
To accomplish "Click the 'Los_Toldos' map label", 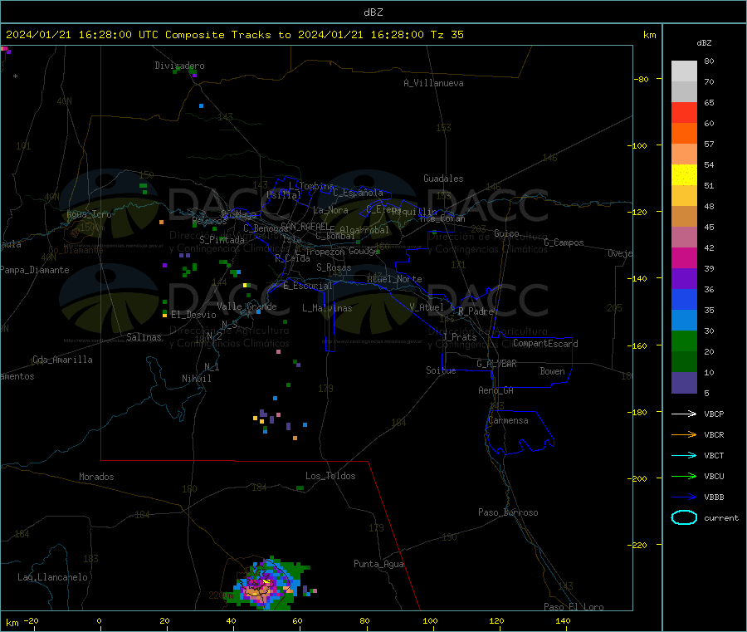I will (x=330, y=476).
